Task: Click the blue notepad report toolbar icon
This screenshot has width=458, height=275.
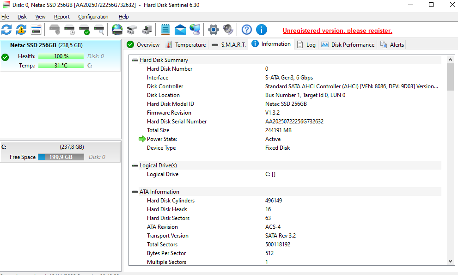Action: point(165,30)
